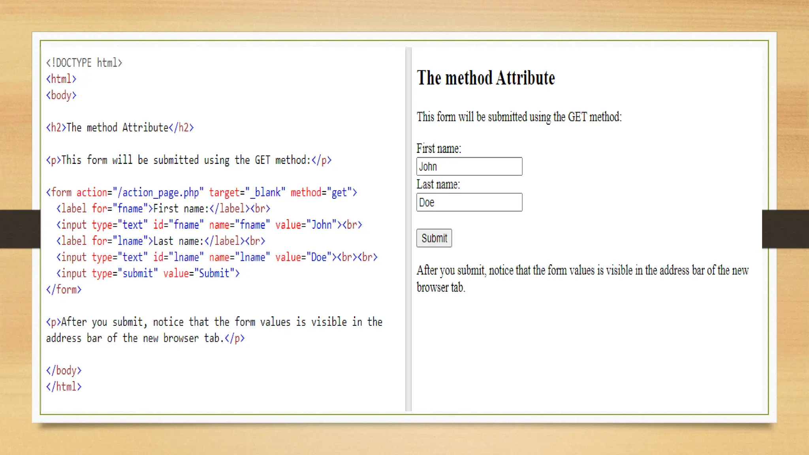Click the 'This form will be submitted' preview paragraph

[519, 117]
